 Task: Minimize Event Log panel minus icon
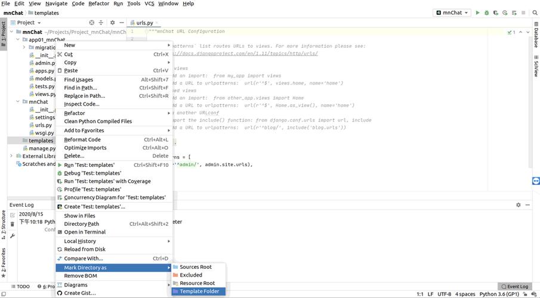click(527, 205)
